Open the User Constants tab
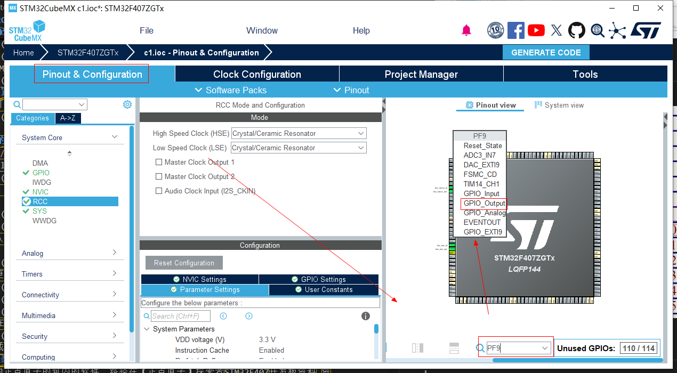Screen dimensions: 677x373 (324, 289)
